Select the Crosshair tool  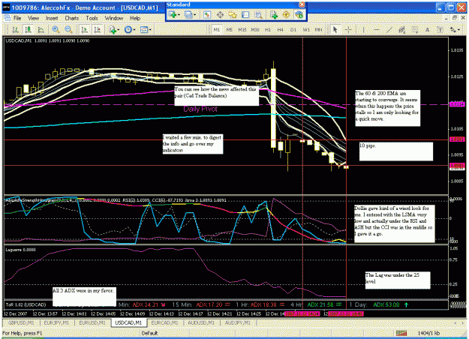coord(348,29)
